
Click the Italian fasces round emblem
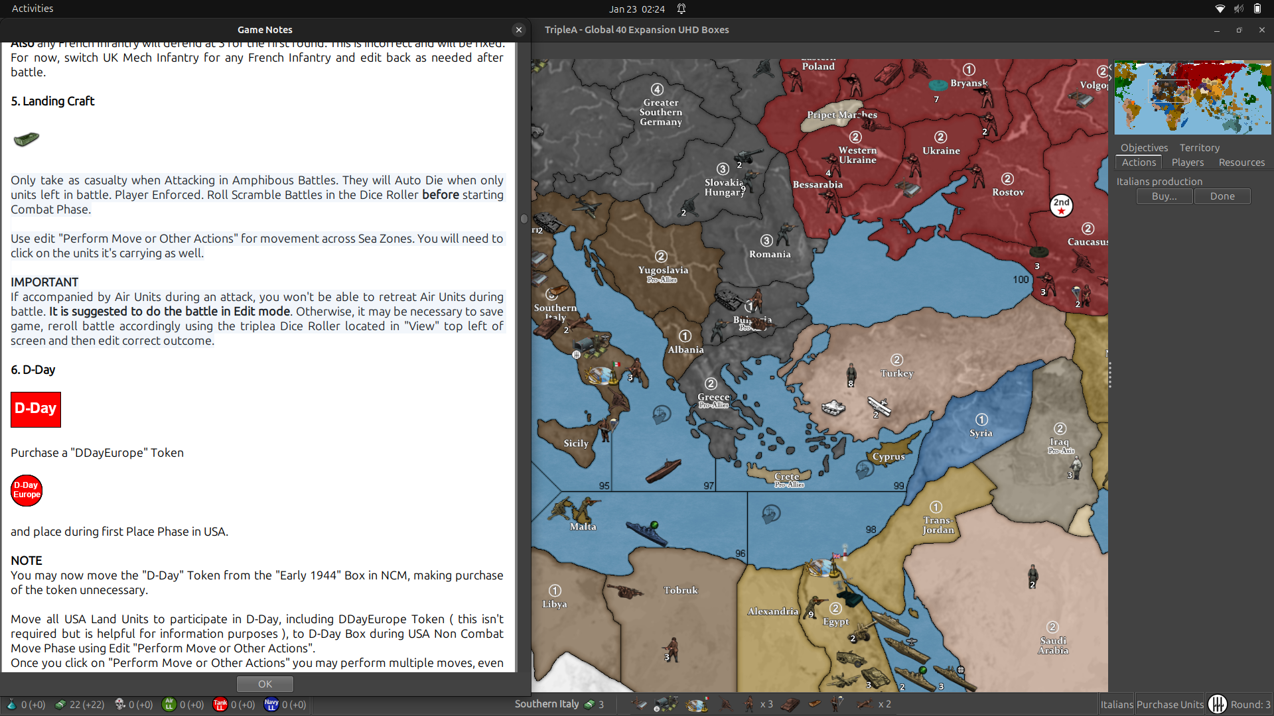(1217, 704)
